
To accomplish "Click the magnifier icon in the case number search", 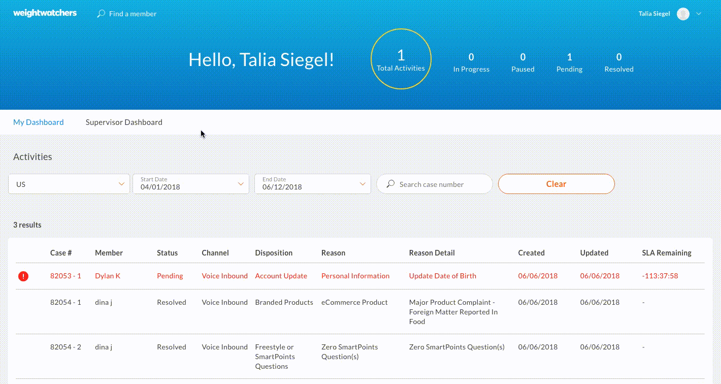I will (x=390, y=184).
